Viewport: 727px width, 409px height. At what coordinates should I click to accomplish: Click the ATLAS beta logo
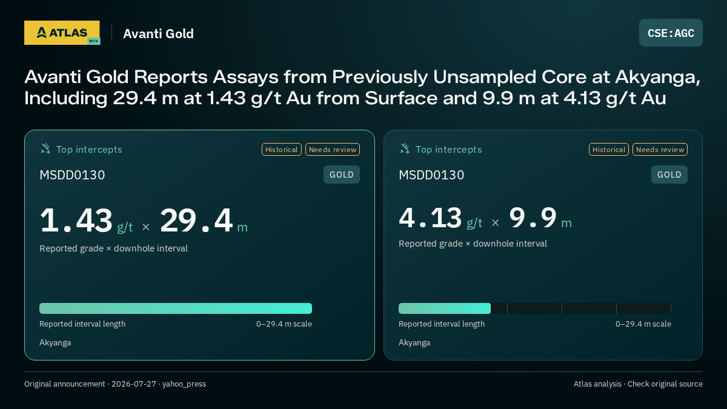click(62, 33)
